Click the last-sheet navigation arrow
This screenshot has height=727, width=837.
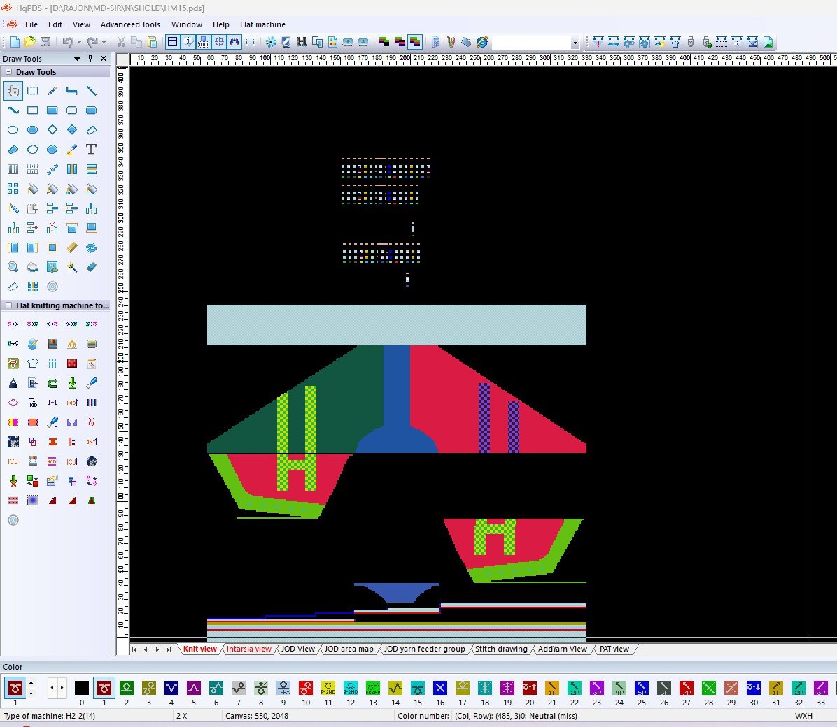(x=168, y=649)
